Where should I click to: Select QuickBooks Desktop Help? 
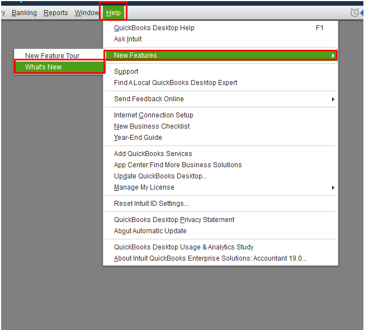click(221, 28)
